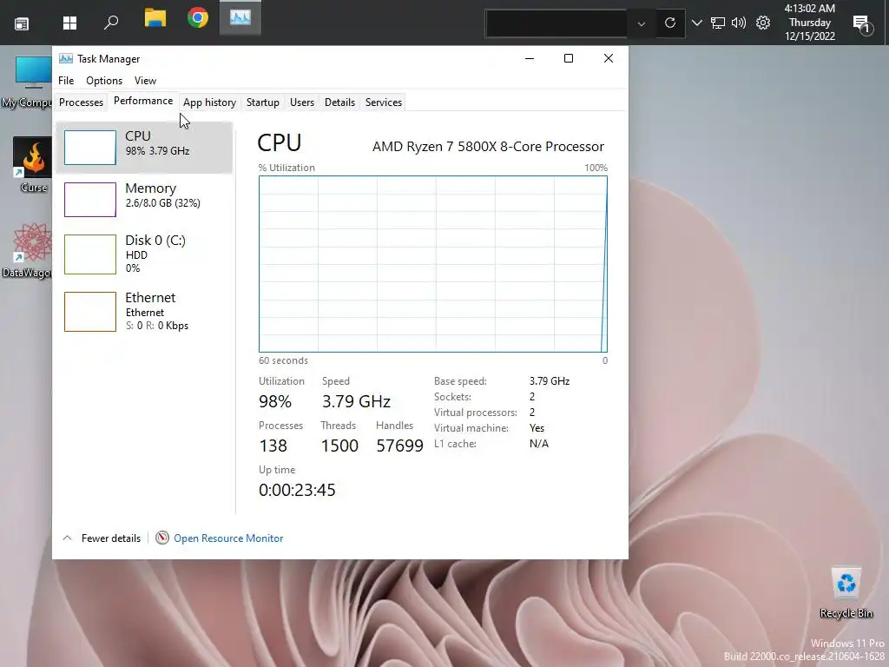Viewport: 889px width, 667px height.
Task: Click the 3.79 GHz speed value
Action: coord(356,401)
